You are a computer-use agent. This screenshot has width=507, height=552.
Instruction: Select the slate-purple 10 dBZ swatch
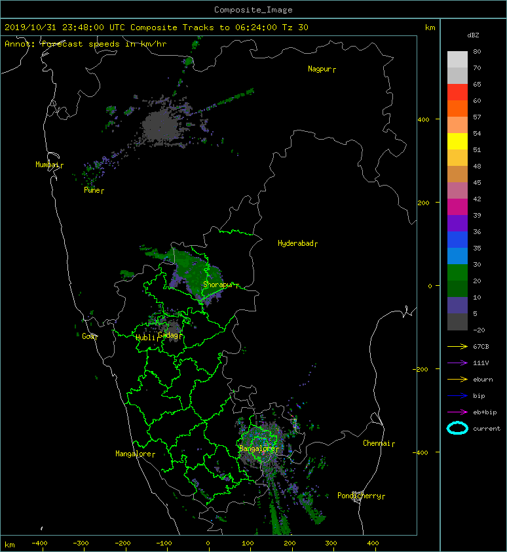(457, 305)
